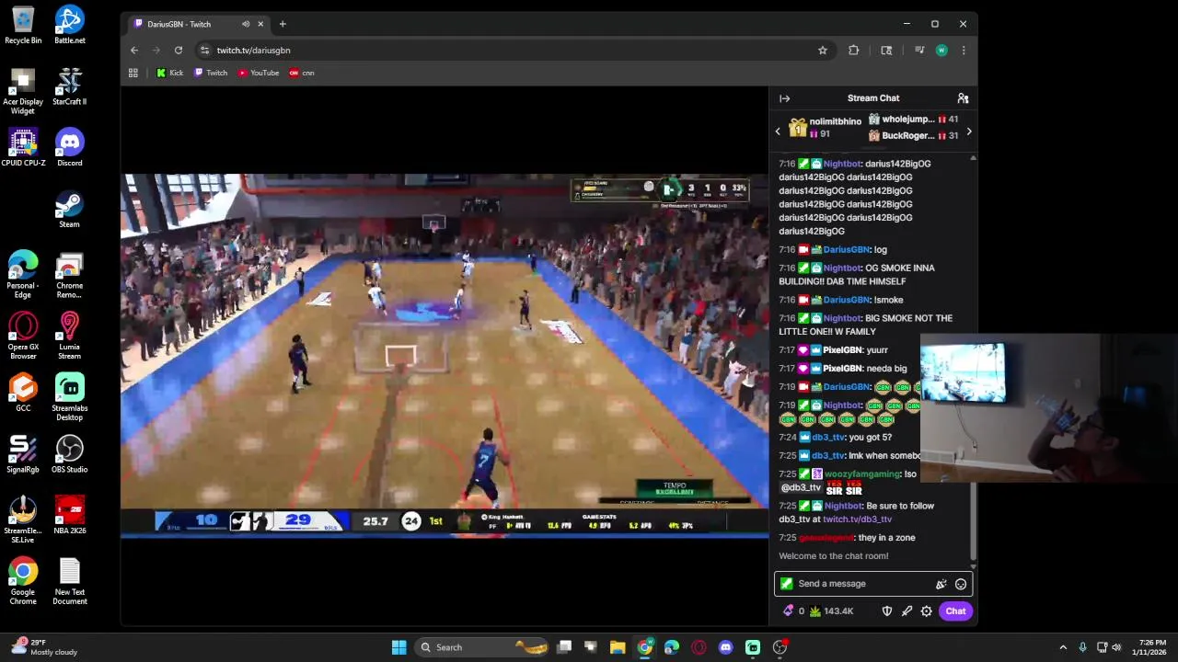This screenshot has height=662, width=1178.
Task: Open shield mode icon
Action: point(887,611)
